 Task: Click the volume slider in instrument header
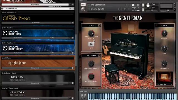tap(166, 11)
